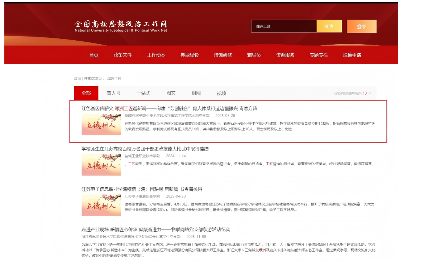The height and width of the screenshot is (265, 432).
Task: Open the 工作动态 navigation menu
Action: (x=157, y=55)
